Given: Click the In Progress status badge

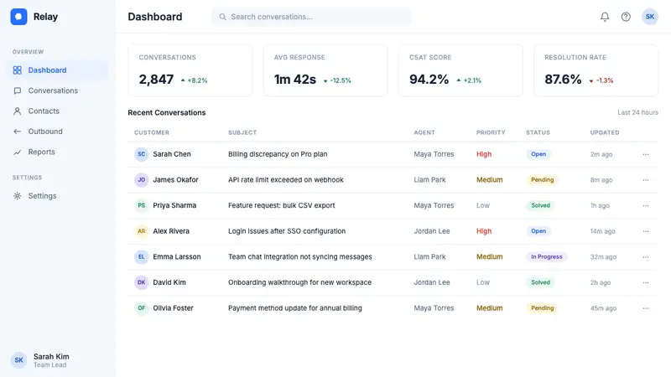Looking at the screenshot, I should (547, 257).
